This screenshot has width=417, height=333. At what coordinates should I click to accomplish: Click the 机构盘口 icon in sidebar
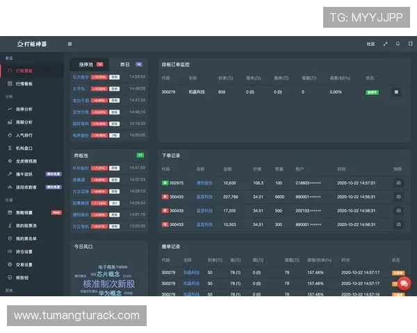point(9,148)
